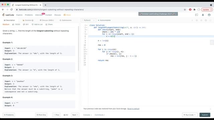Viewport: 214px width, 120px height.
Task: Click the Submit button
Action: coord(205,115)
